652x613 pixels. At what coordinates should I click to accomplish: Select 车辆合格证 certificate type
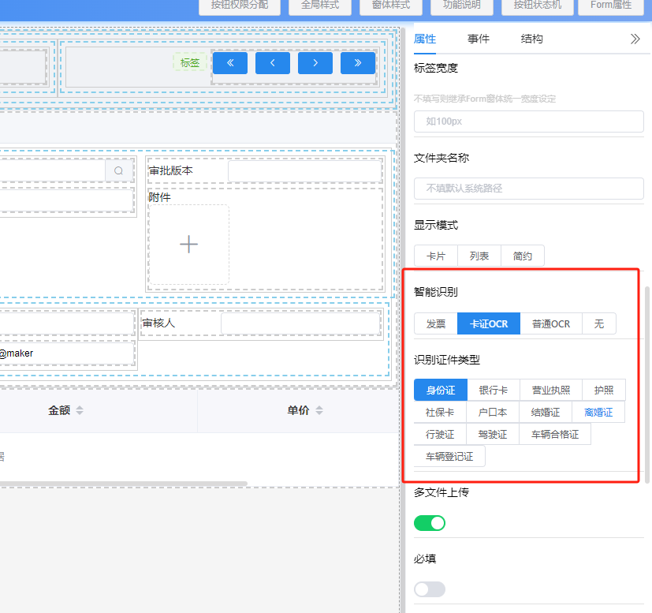point(555,435)
